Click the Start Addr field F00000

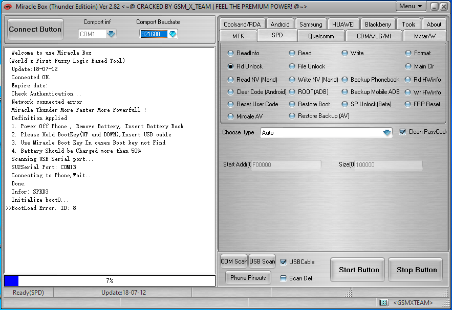[x=286, y=165]
